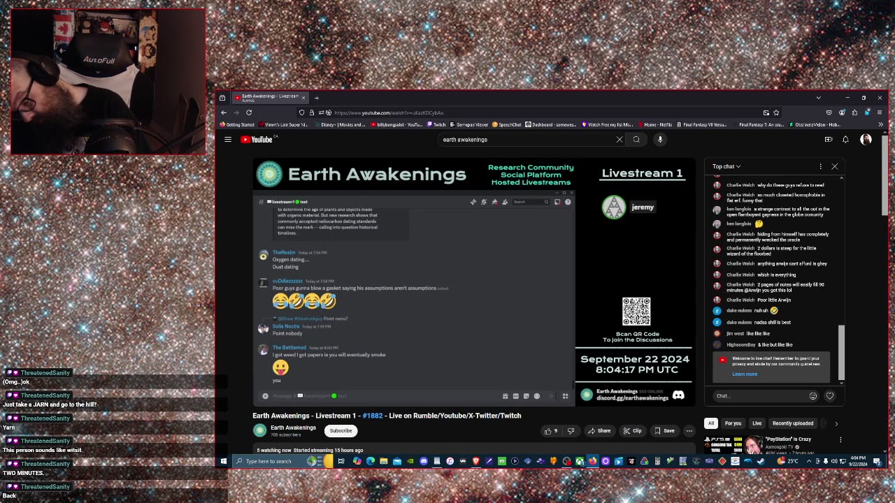Image resolution: width=895 pixels, height=503 pixels.
Task: List all tabs using titlebar chevron
Action: 818,98
